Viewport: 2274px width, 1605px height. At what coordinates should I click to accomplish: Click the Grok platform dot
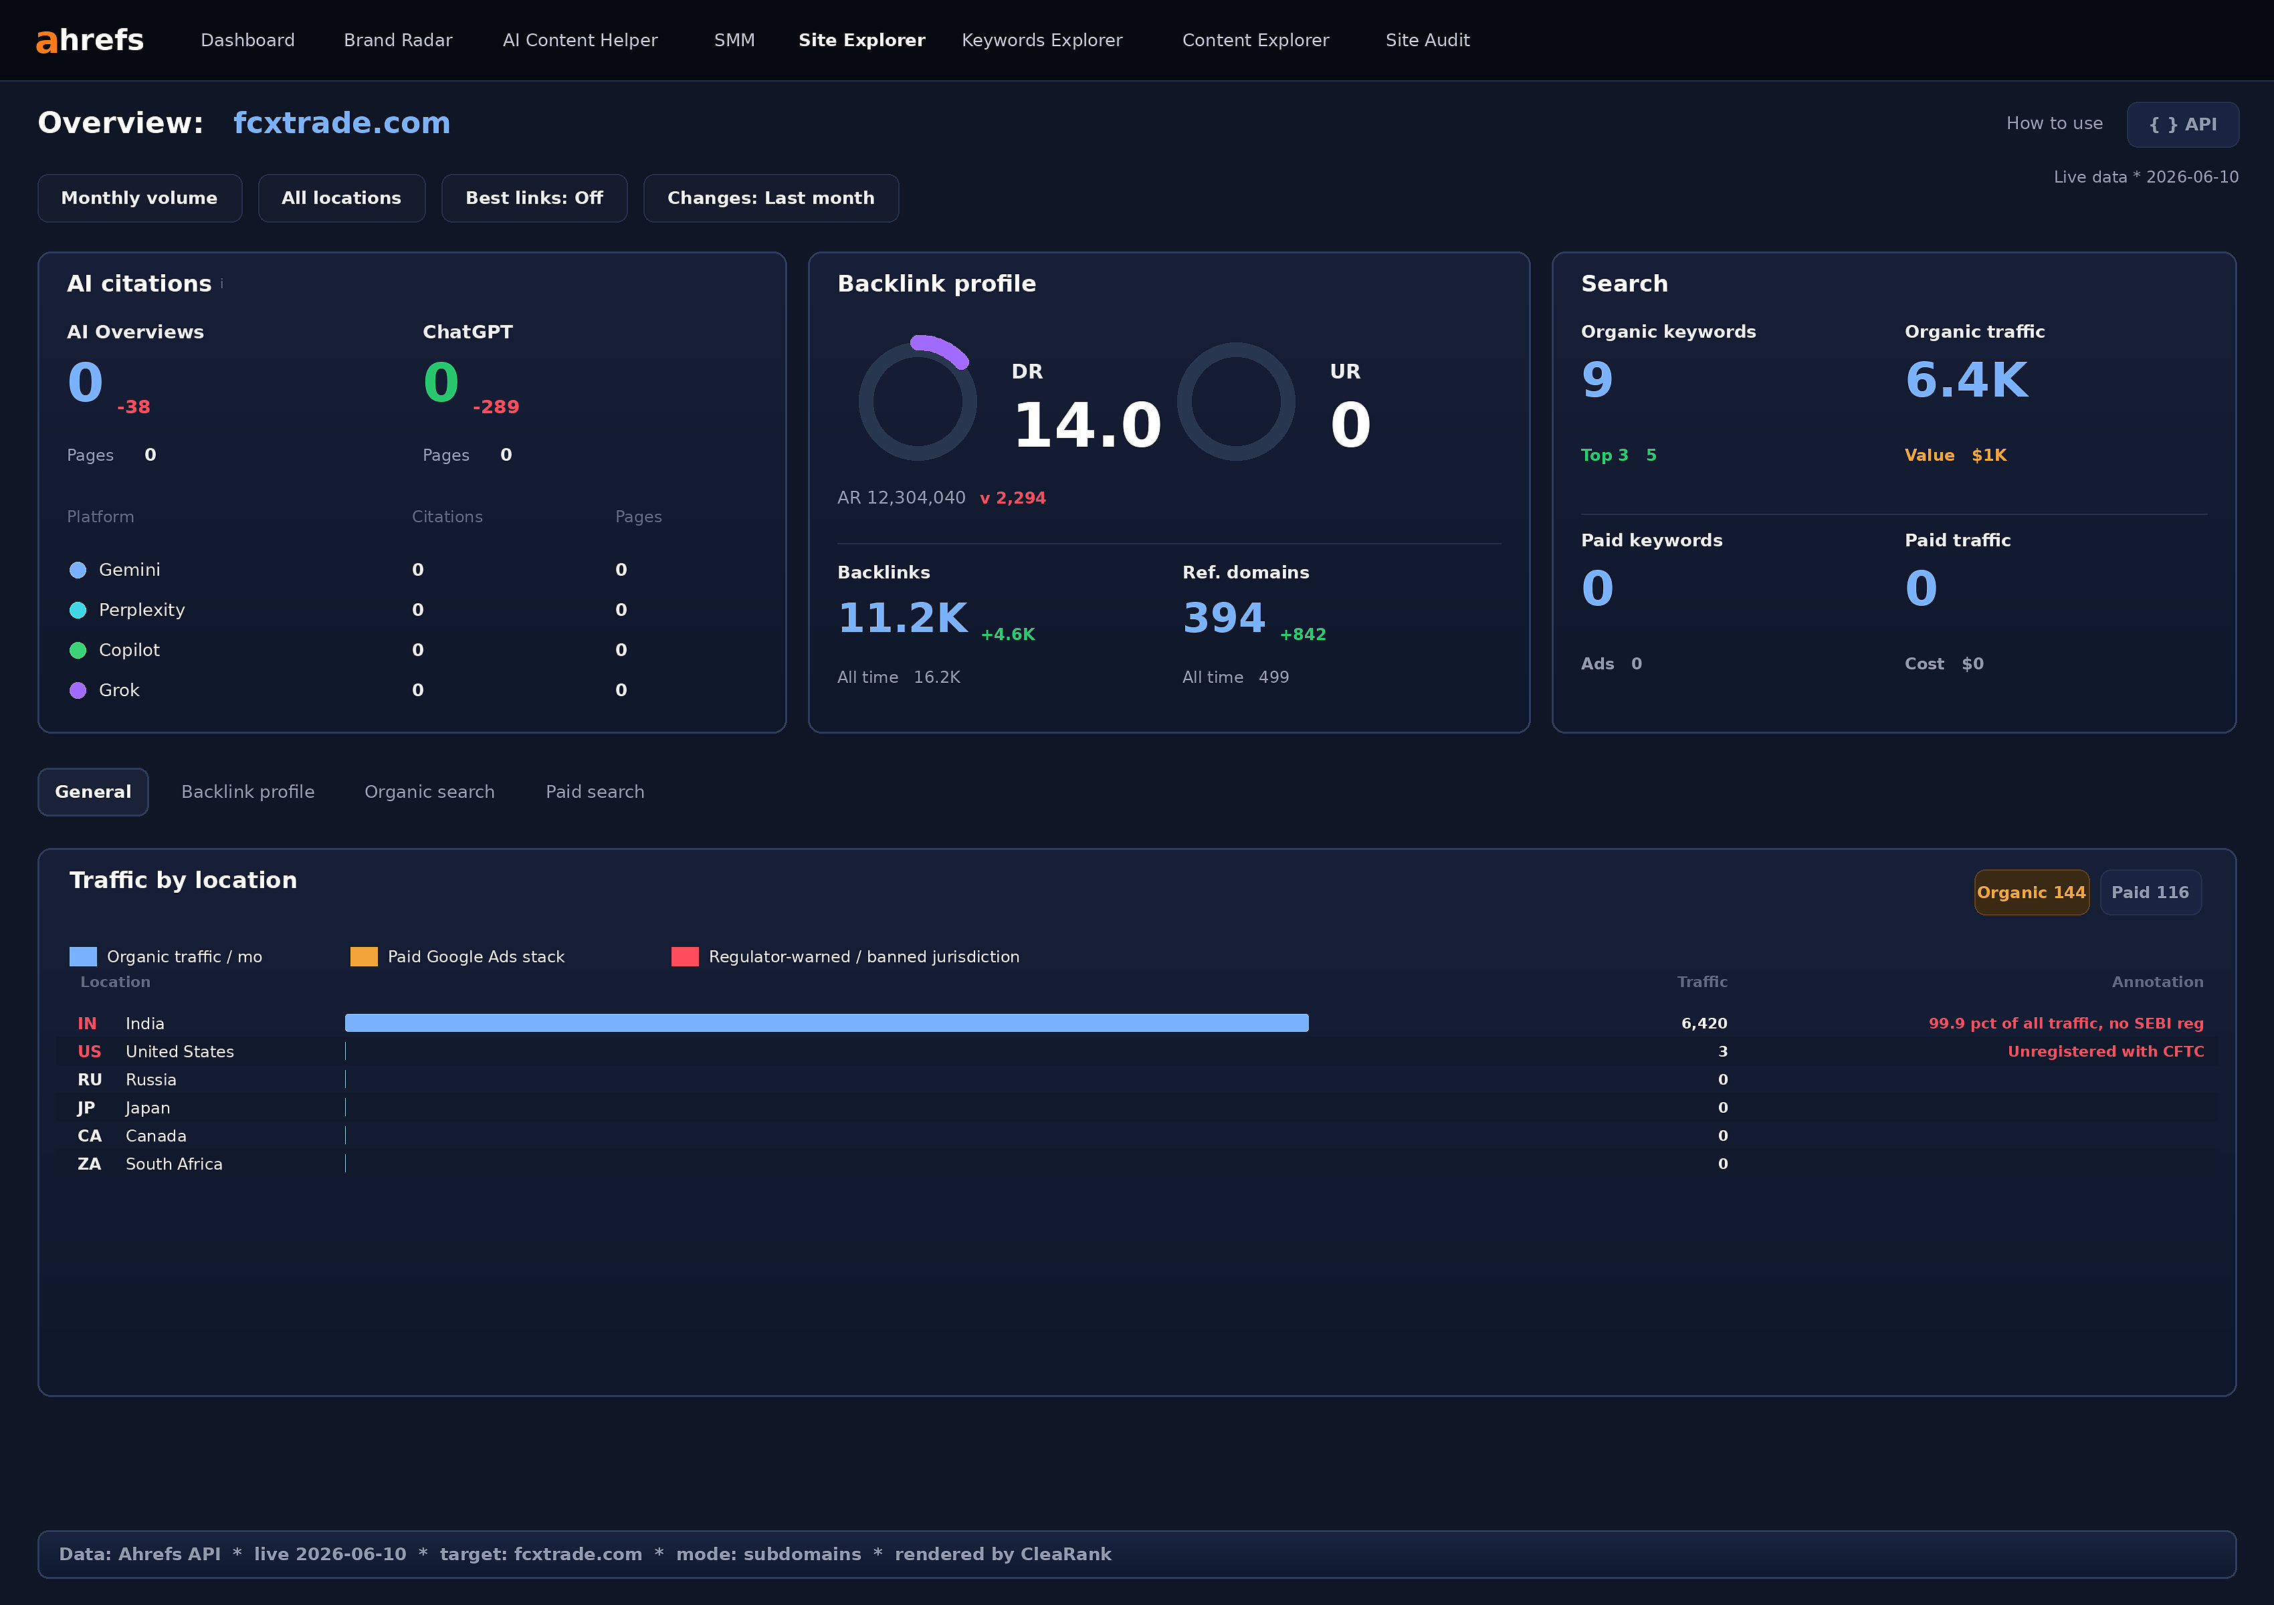pyautogui.click(x=78, y=690)
